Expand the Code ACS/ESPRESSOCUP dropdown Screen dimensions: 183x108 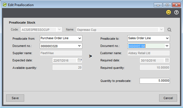[59, 29]
